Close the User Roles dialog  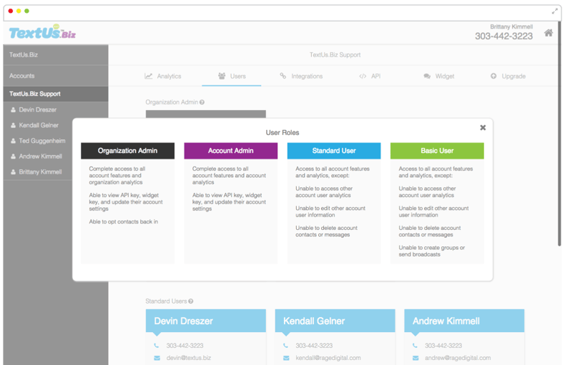[483, 127]
